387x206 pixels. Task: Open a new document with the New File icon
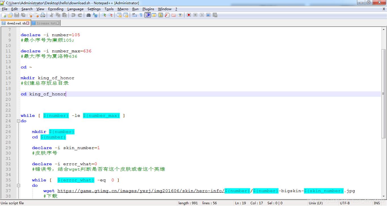(4, 15)
